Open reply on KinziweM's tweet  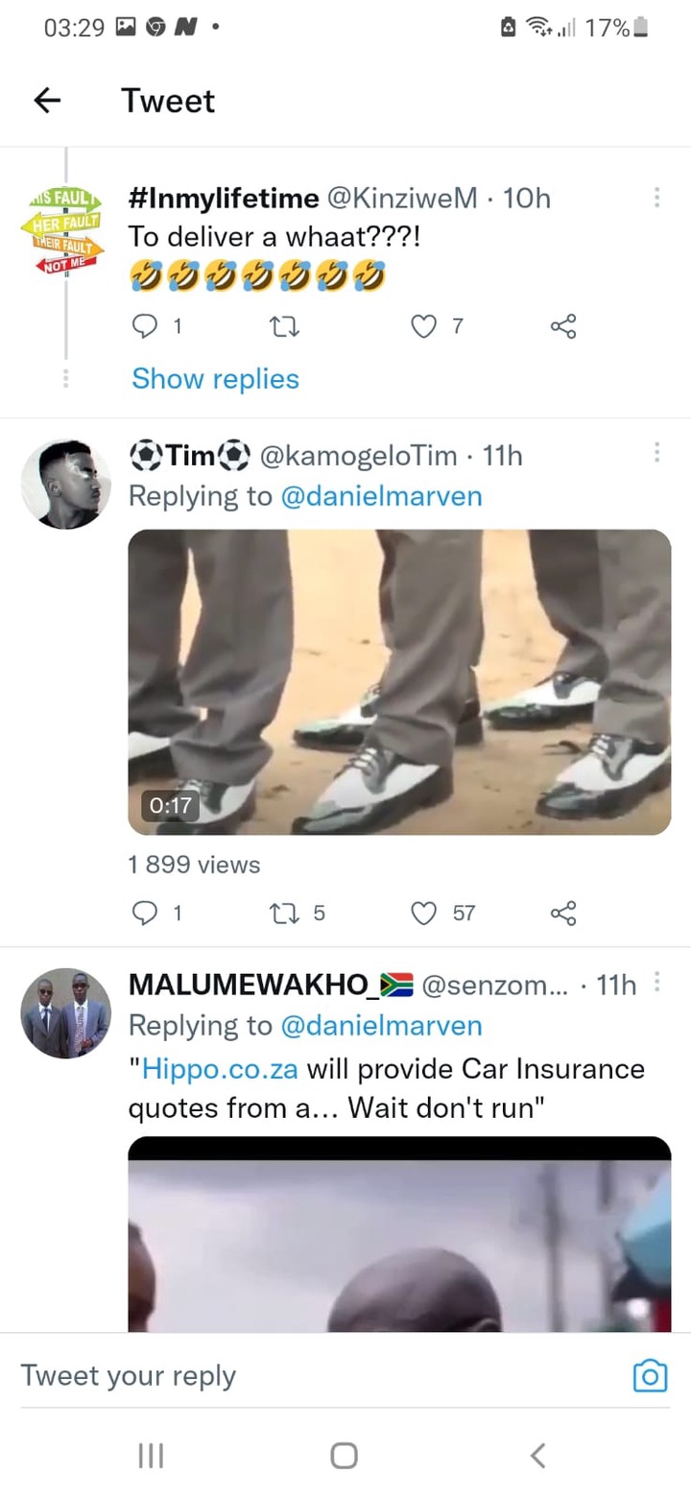point(144,327)
